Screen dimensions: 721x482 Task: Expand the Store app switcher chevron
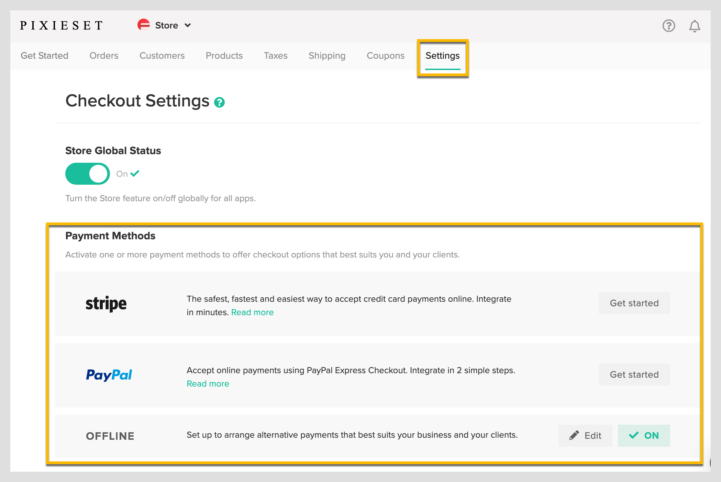(188, 25)
